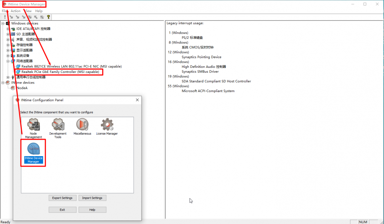Open the Node Management component icon
Screen dimensions: 384x224
pyautogui.click(x=34, y=125)
